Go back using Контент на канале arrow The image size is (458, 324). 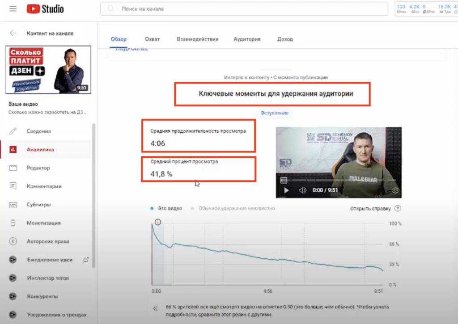(13, 33)
